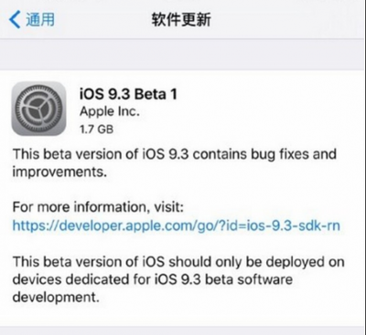This screenshot has height=335, width=366.
Task: Select the iOS 9.3 Beta 1 heading
Action: (128, 94)
